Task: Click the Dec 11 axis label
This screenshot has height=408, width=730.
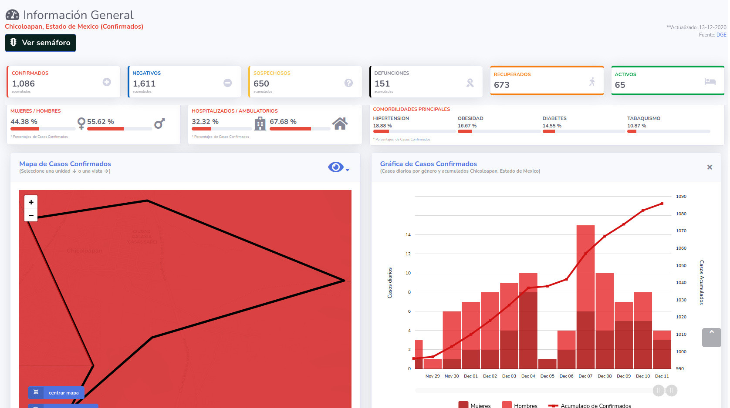Action: tap(662, 376)
